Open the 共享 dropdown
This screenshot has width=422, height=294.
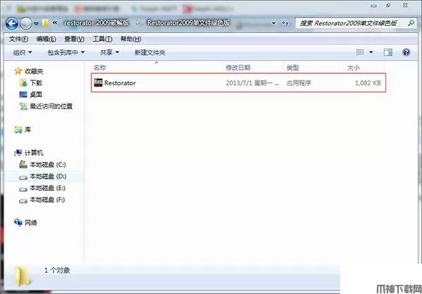coord(109,53)
